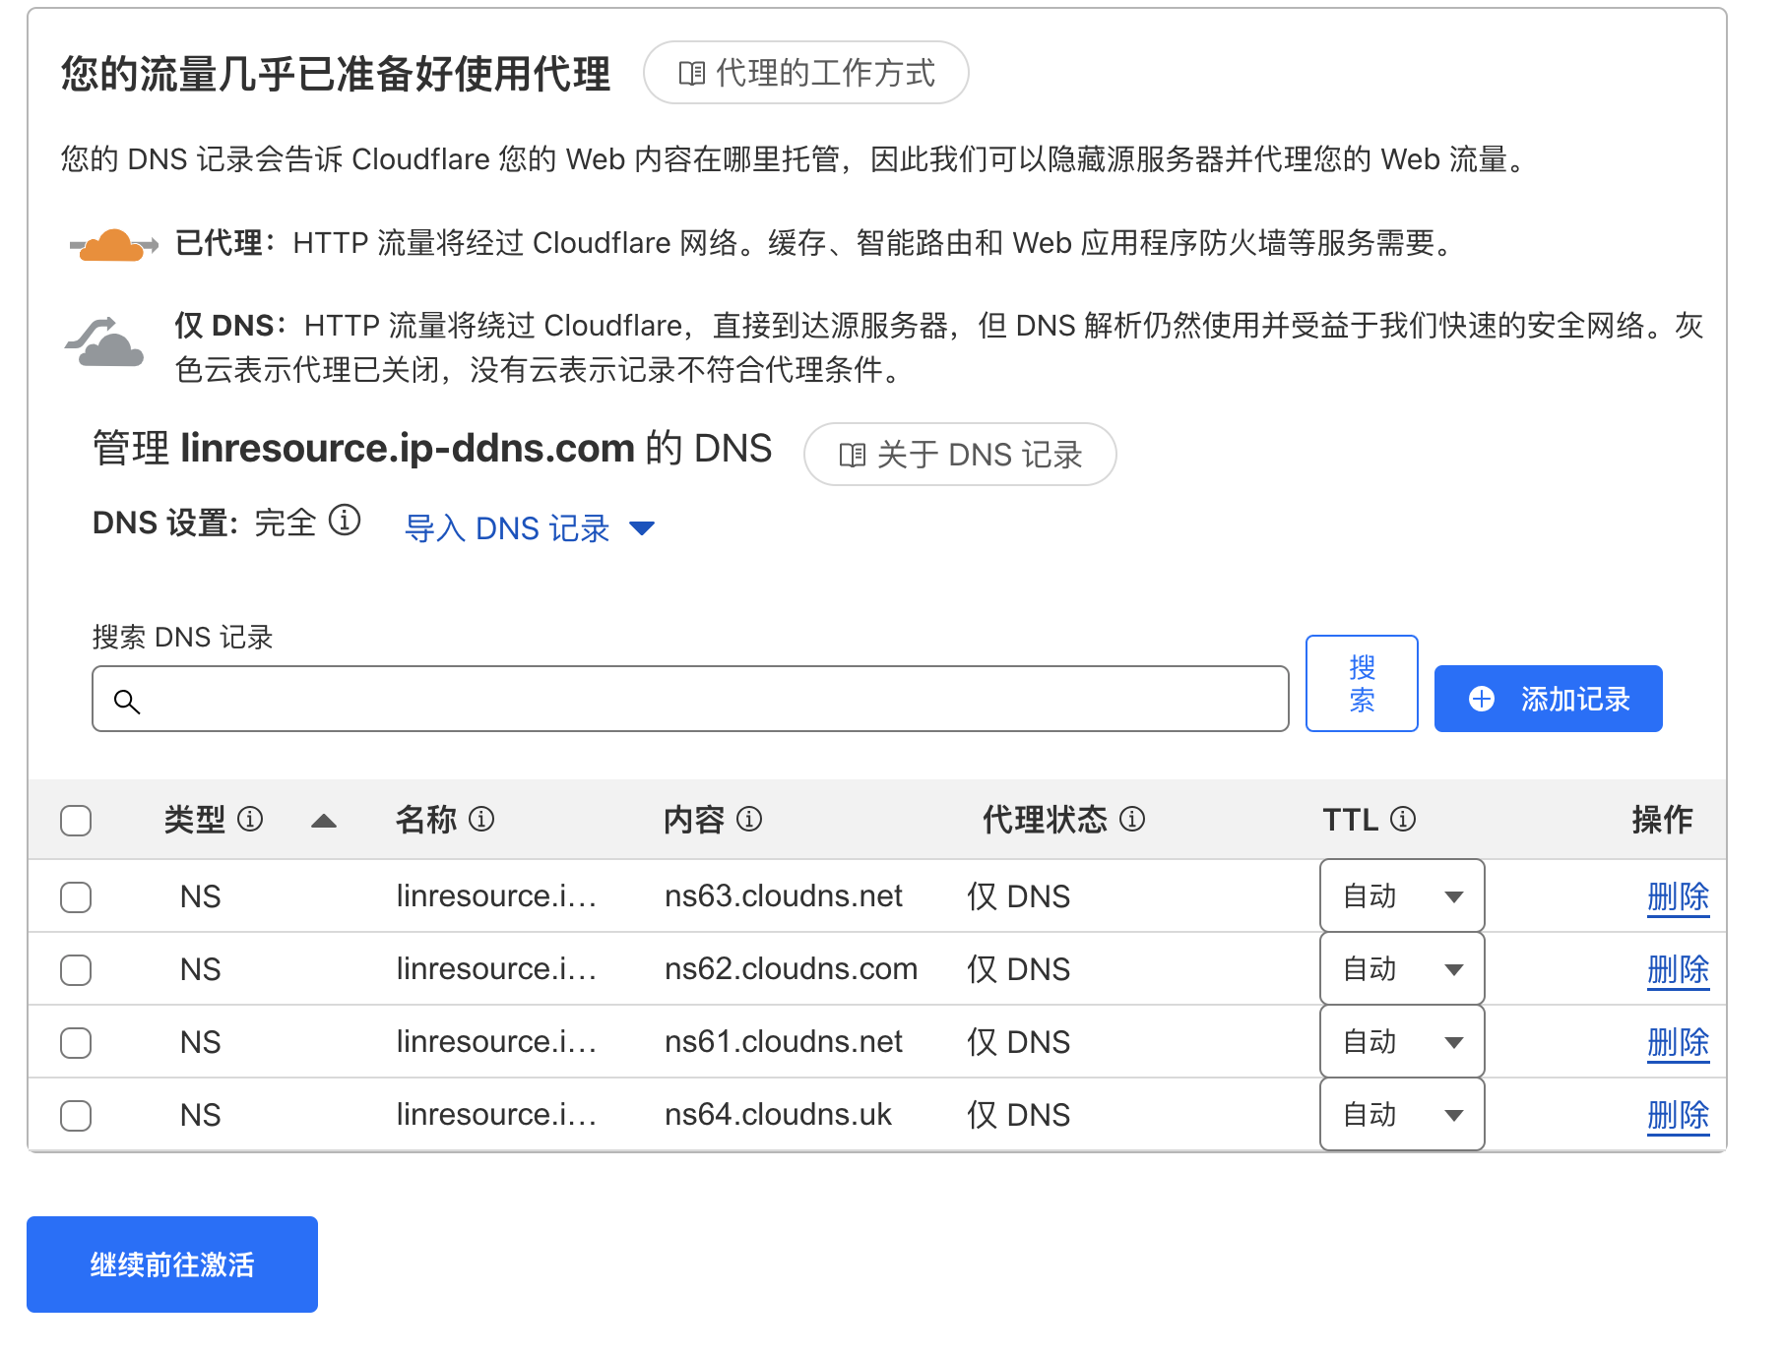Click the name cell in ns64.cloudns.uk row

coord(496,1115)
